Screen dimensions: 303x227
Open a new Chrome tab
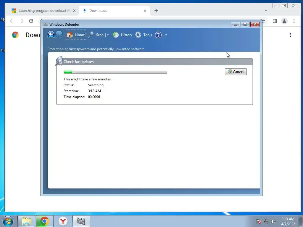(156, 11)
